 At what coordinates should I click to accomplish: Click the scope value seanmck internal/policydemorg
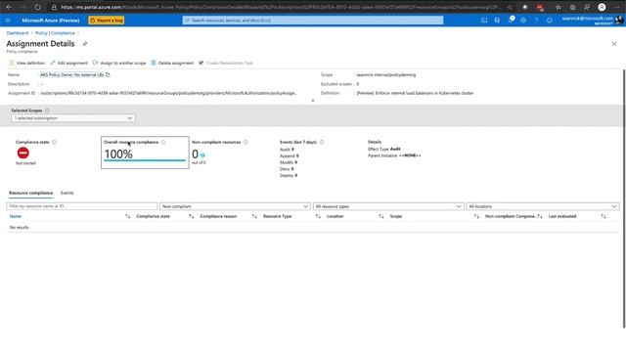[x=386, y=74]
